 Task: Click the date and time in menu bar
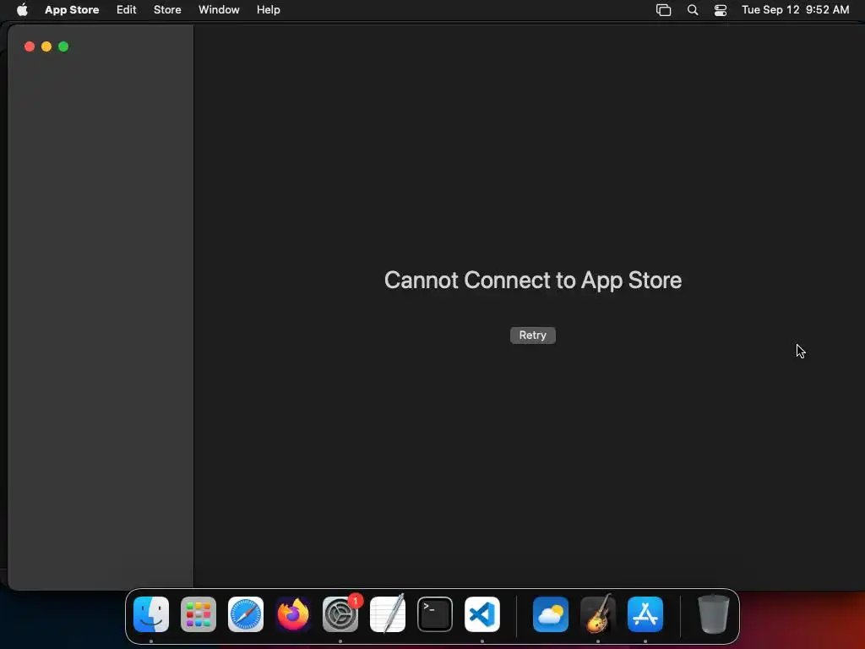795,10
